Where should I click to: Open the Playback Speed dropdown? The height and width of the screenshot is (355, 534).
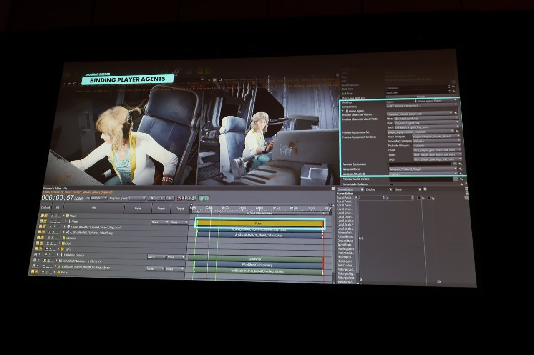coord(137,198)
